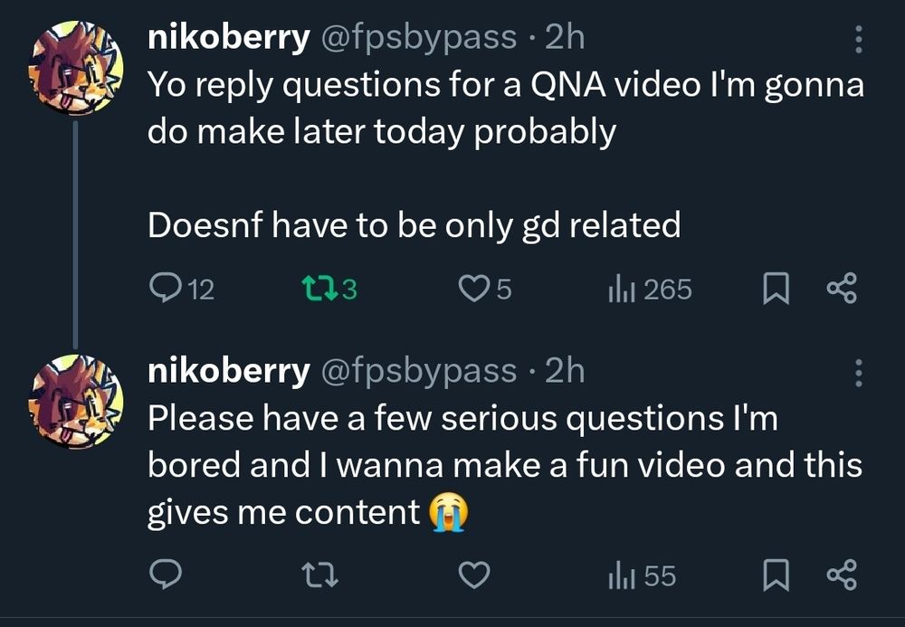The image size is (905, 627).
Task: Open more options on second tweet
Action: [x=859, y=373]
